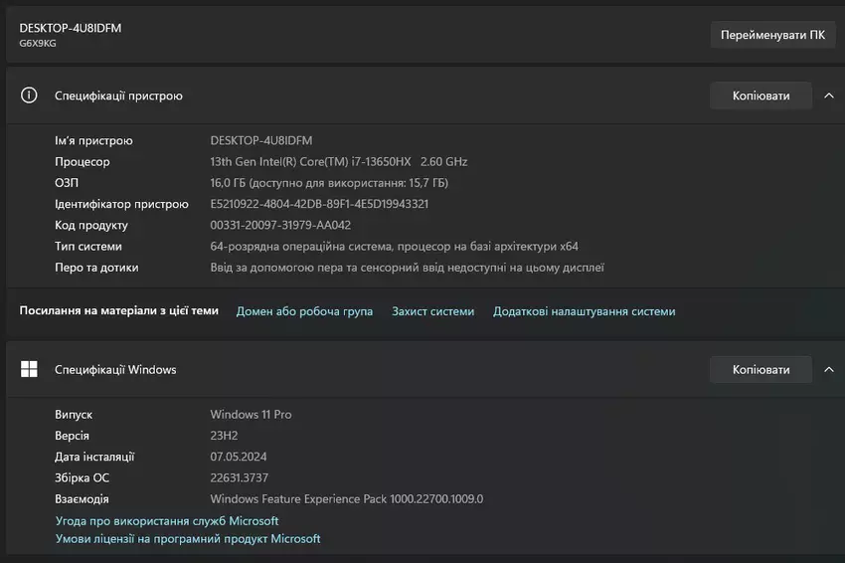Copy device specifications with the Копіювати button
The width and height of the screenshot is (845, 563).
[760, 95]
